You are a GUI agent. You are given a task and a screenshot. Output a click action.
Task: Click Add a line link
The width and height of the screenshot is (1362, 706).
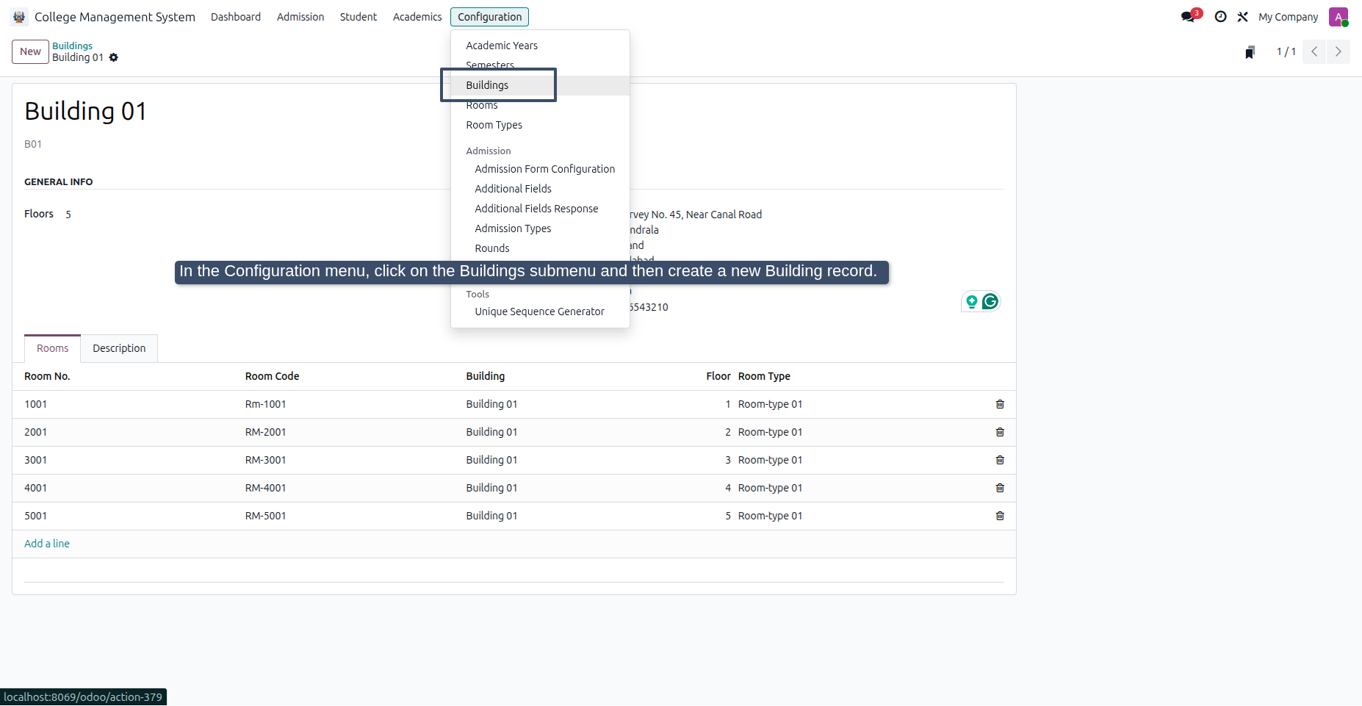tap(47, 544)
